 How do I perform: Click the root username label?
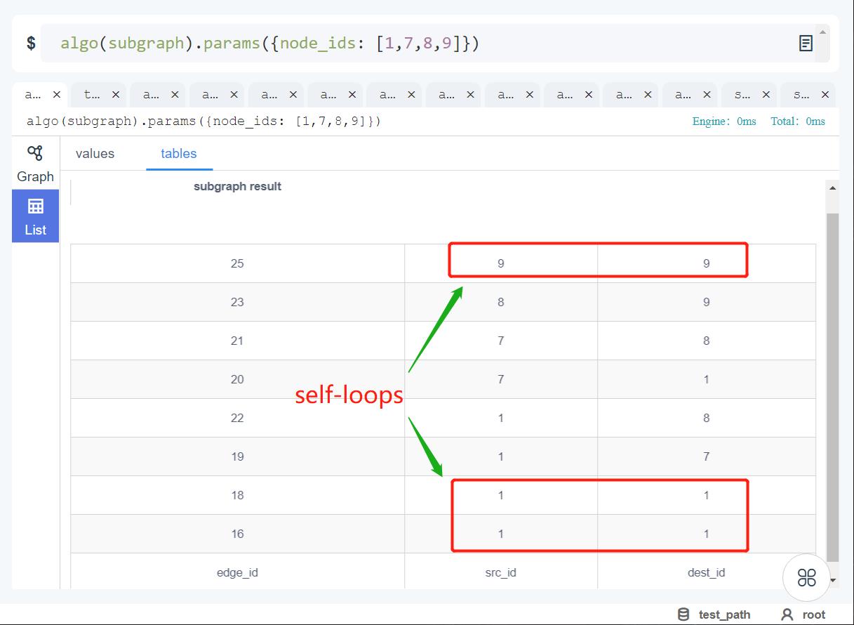click(x=814, y=614)
